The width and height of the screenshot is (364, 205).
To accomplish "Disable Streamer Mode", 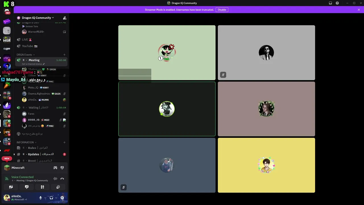I will click(x=222, y=10).
